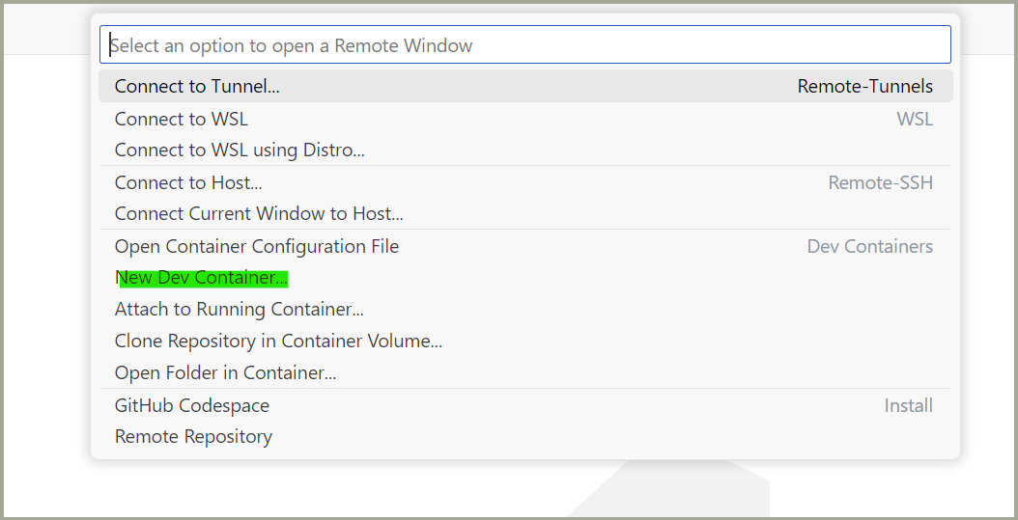The width and height of the screenshot is (1018, 520).
Task: Select Connect Current Window to Host
Action: click(x=525, y=213)
